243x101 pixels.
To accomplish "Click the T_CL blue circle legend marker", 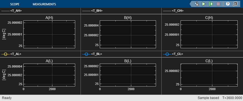I will [x=167, y=54].
